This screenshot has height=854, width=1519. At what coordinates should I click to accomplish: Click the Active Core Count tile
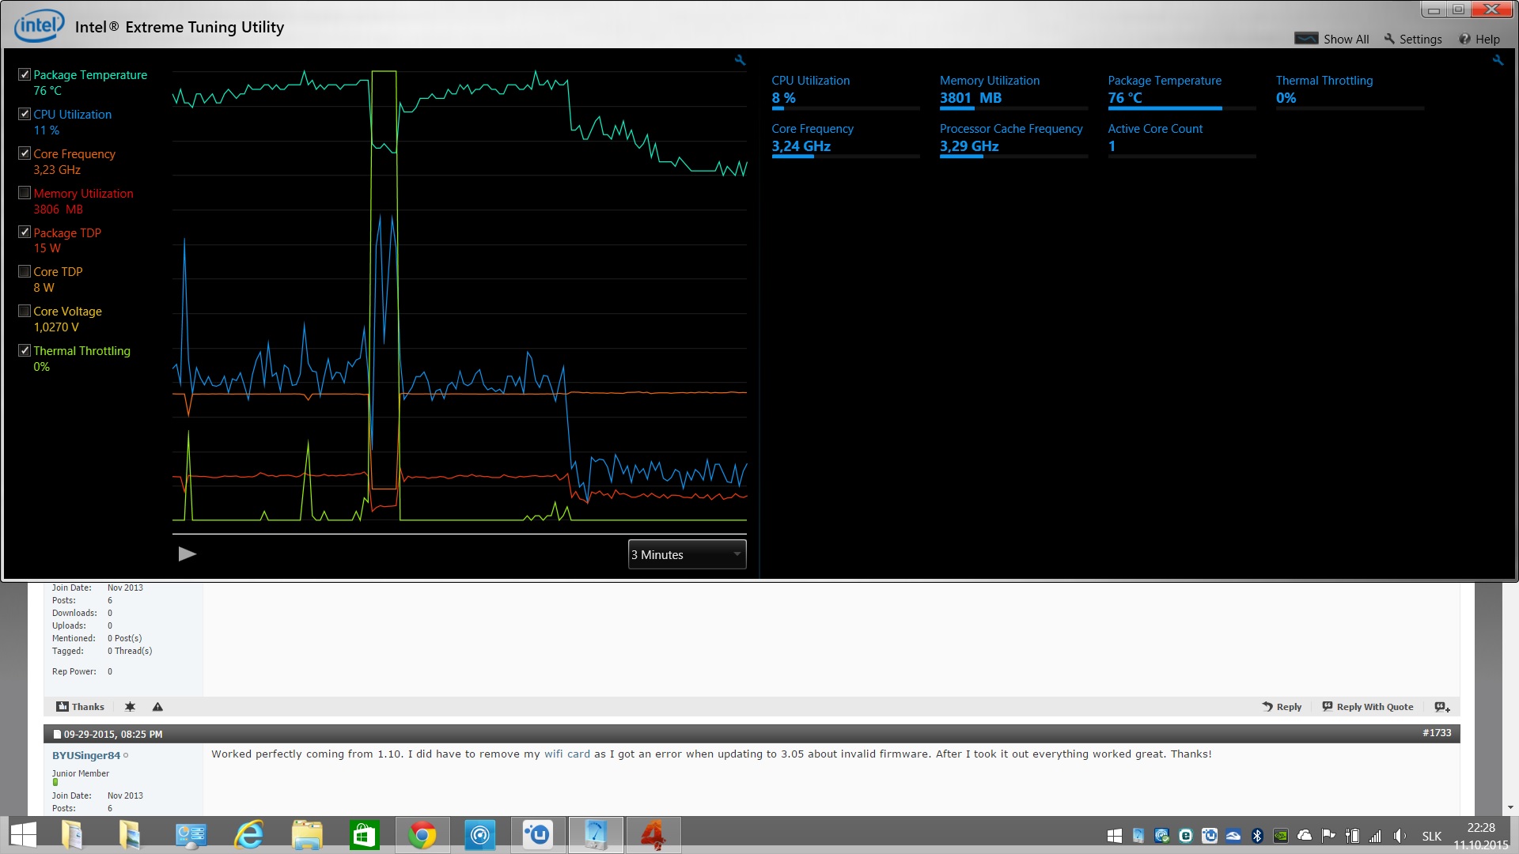click(x=1182, y=140)
